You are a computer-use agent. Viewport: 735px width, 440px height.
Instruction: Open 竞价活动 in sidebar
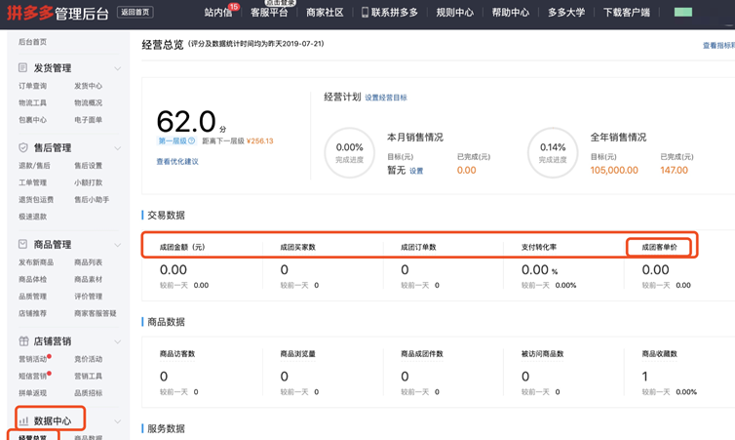(88, 359)
